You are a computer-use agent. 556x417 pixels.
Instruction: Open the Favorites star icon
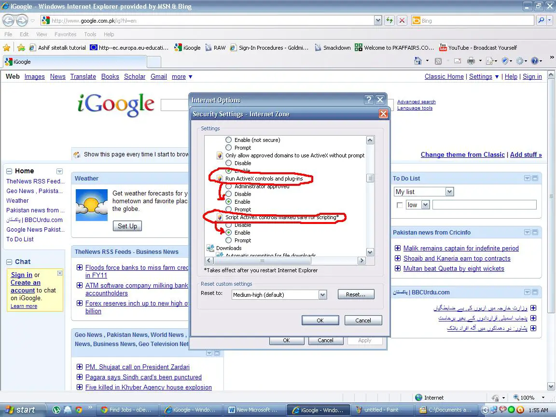(x=7, y=47)
